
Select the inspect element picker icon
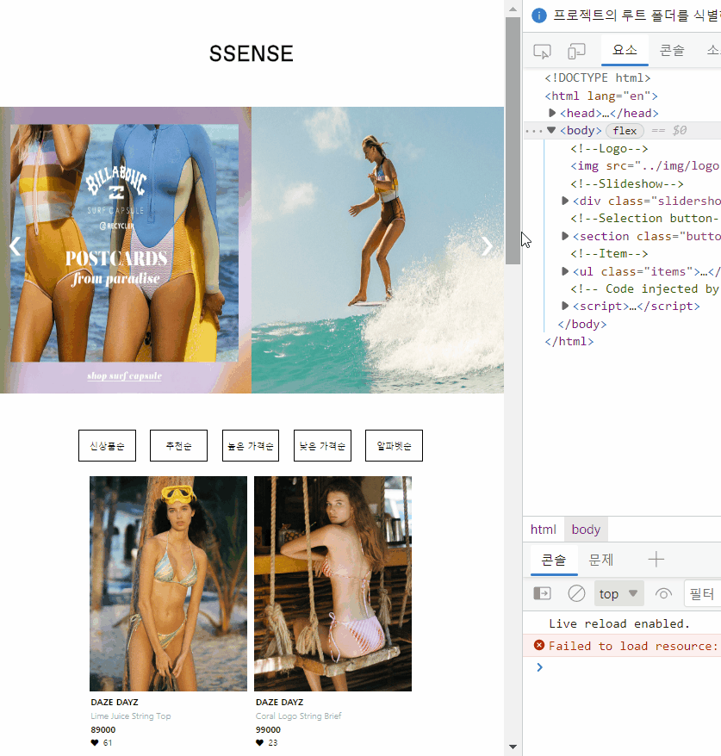pyautogui.click(x=542, y=51)
